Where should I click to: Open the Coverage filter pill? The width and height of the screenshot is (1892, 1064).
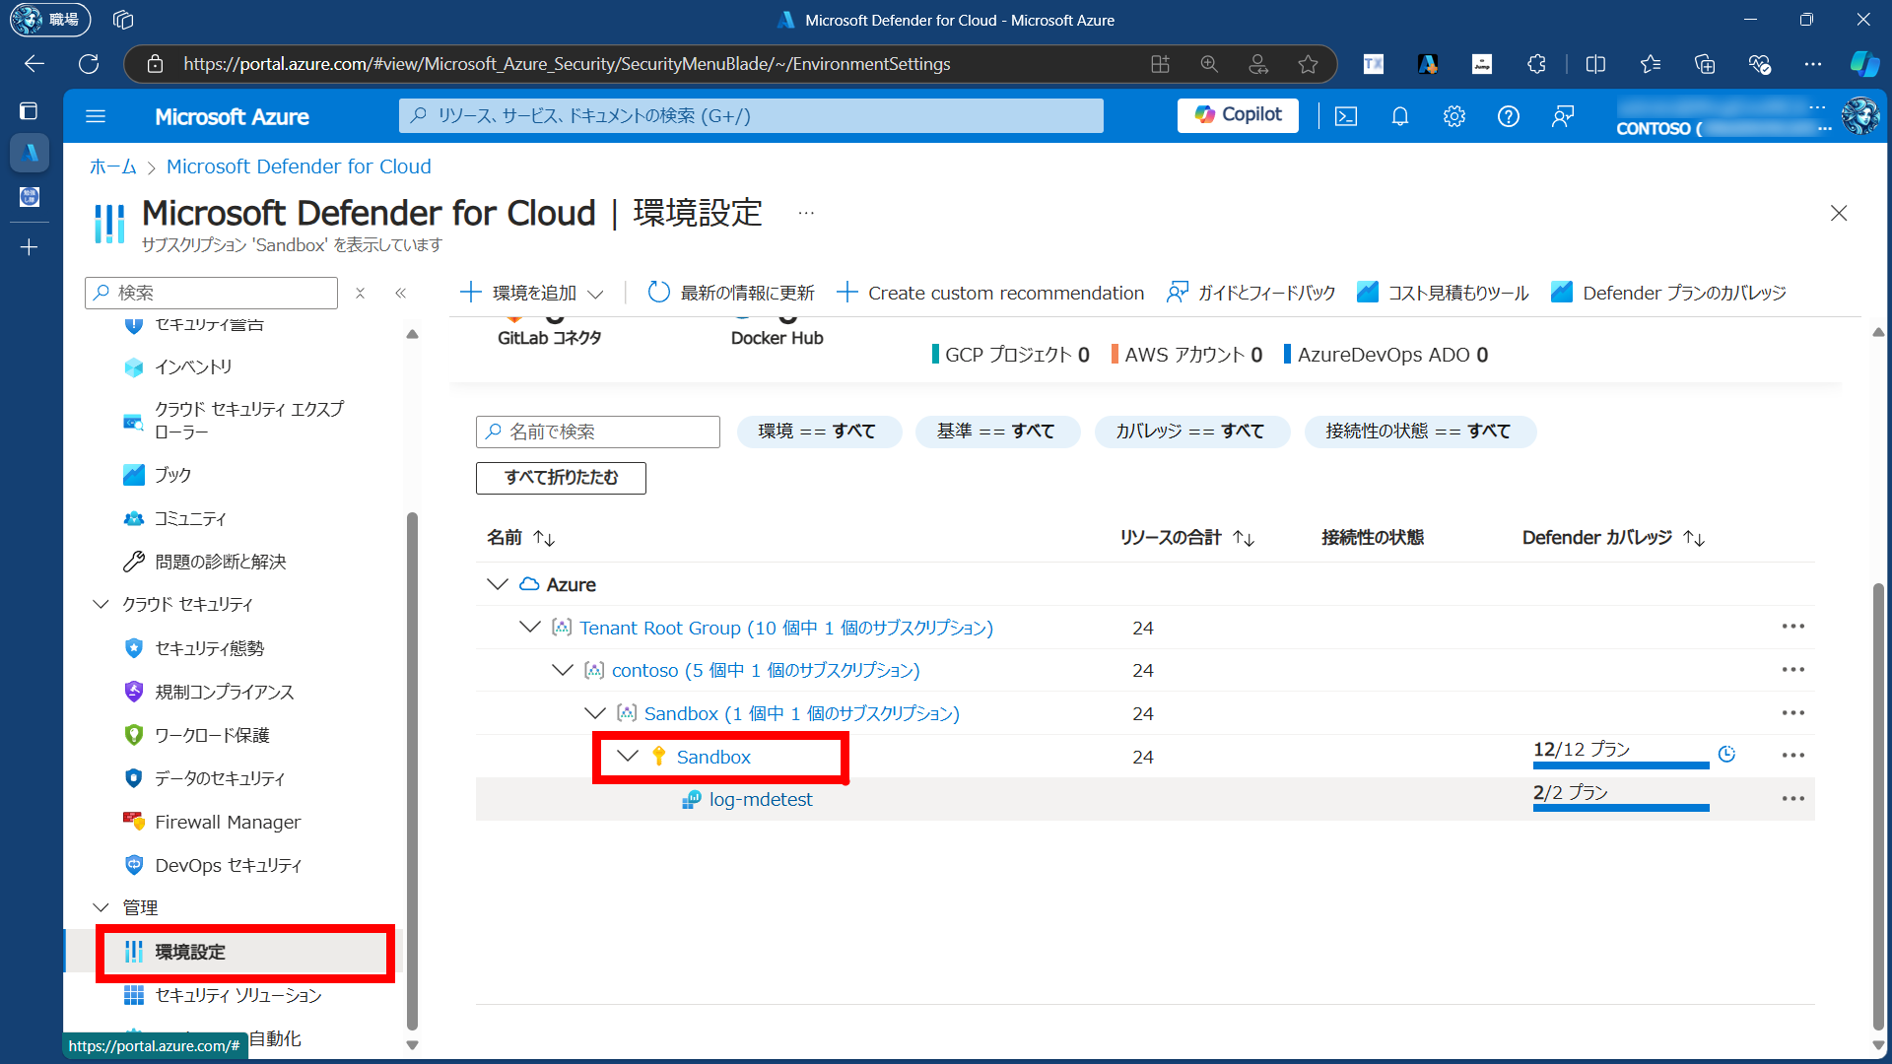click(x=1191, y=432)
